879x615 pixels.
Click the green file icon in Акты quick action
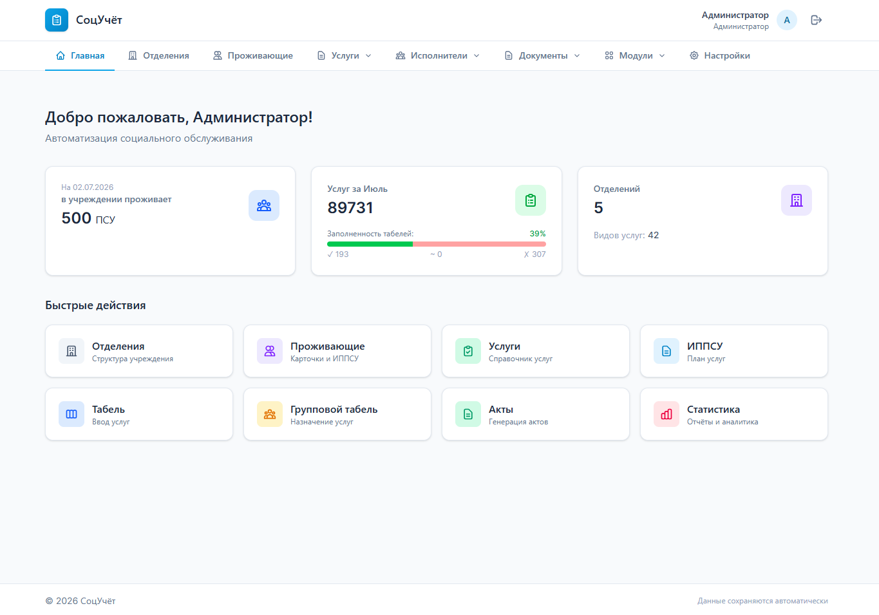(468, 414)
